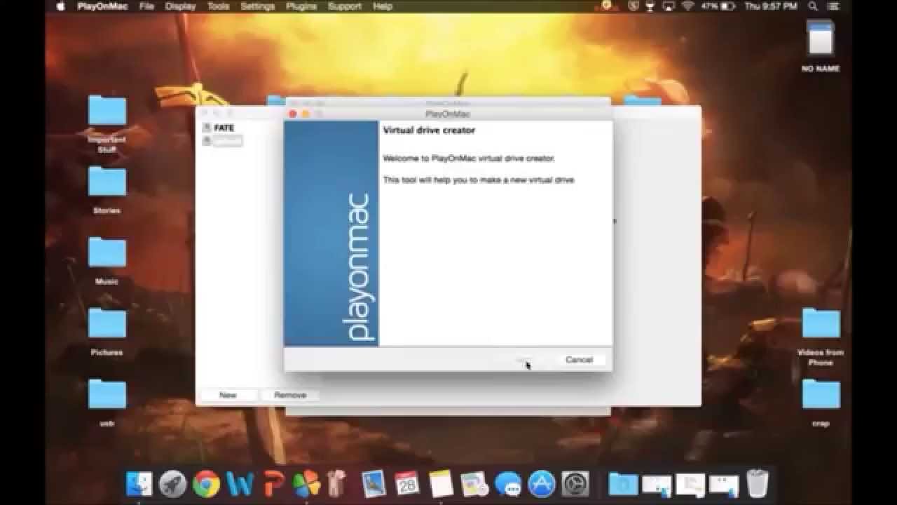897x505 pixels.
Task: Close the Virtual drive creator window
Action: pos(293,114)
